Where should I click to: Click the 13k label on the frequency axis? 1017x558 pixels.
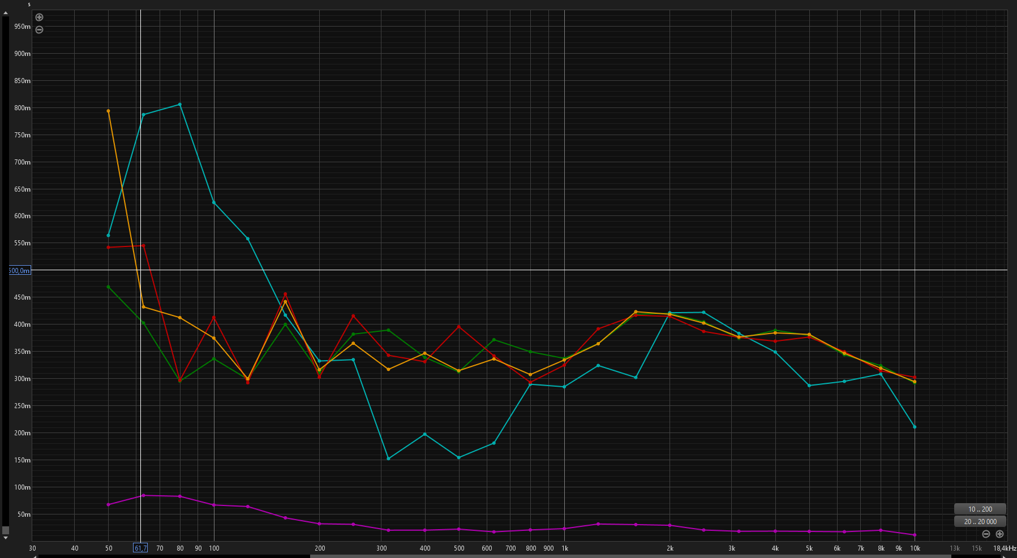pyautogui.click(x=955, y=548)
